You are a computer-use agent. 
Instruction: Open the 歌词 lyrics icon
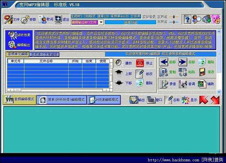coord(42,19)
